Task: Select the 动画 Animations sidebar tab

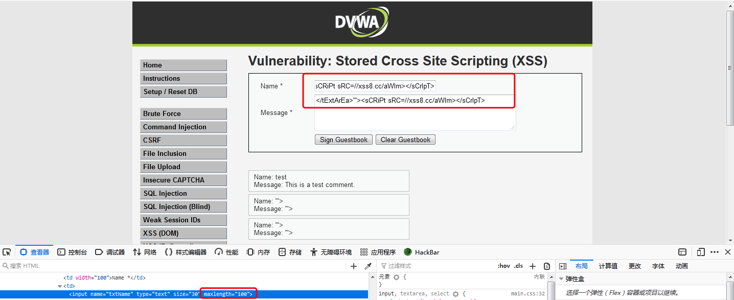Action: click(682, 266)
